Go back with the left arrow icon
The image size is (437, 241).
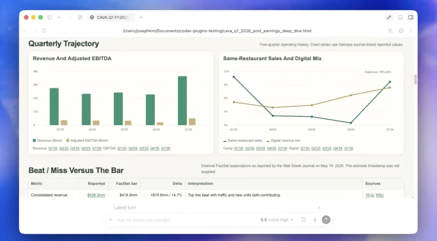tap(59, 17)
